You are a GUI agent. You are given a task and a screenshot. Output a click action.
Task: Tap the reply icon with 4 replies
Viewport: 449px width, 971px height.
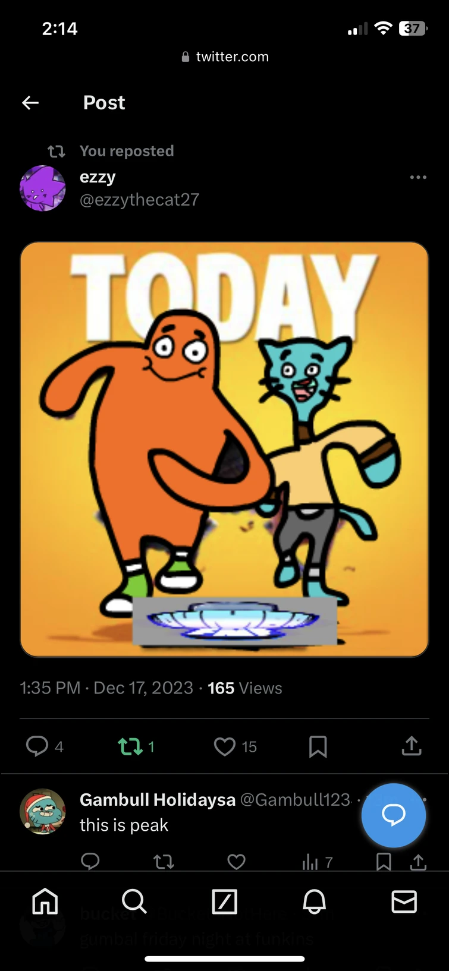[x=37, y=746]
